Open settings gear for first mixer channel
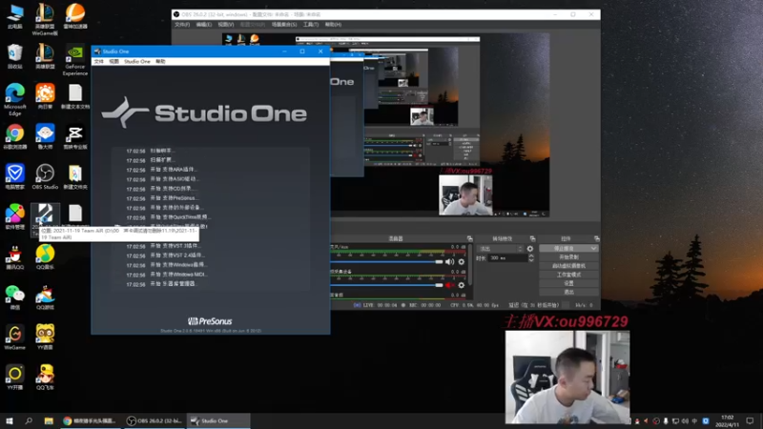This screenshot has height=429, width=763. coord(462,261)
